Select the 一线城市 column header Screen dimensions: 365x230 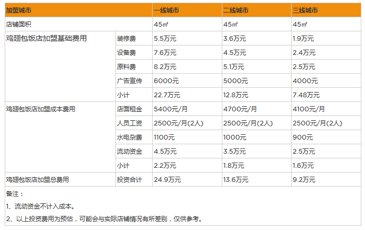tap(167, 10)
